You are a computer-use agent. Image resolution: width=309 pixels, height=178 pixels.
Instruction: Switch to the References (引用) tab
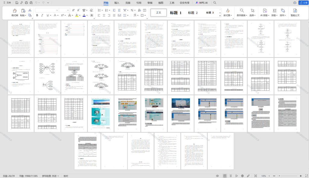click(139, 3)
